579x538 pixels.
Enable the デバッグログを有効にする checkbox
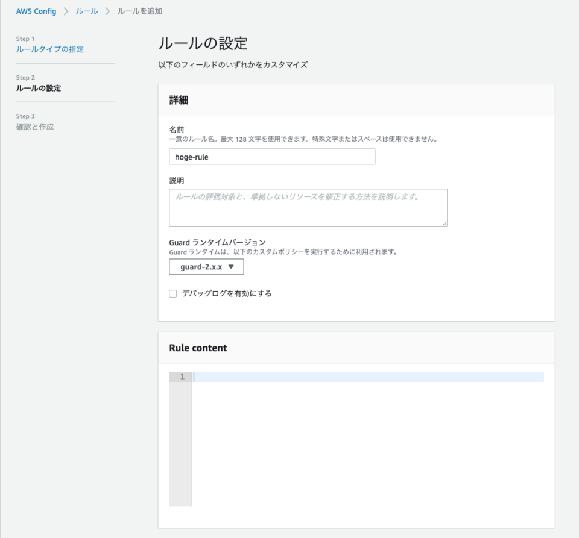(173, 293)
